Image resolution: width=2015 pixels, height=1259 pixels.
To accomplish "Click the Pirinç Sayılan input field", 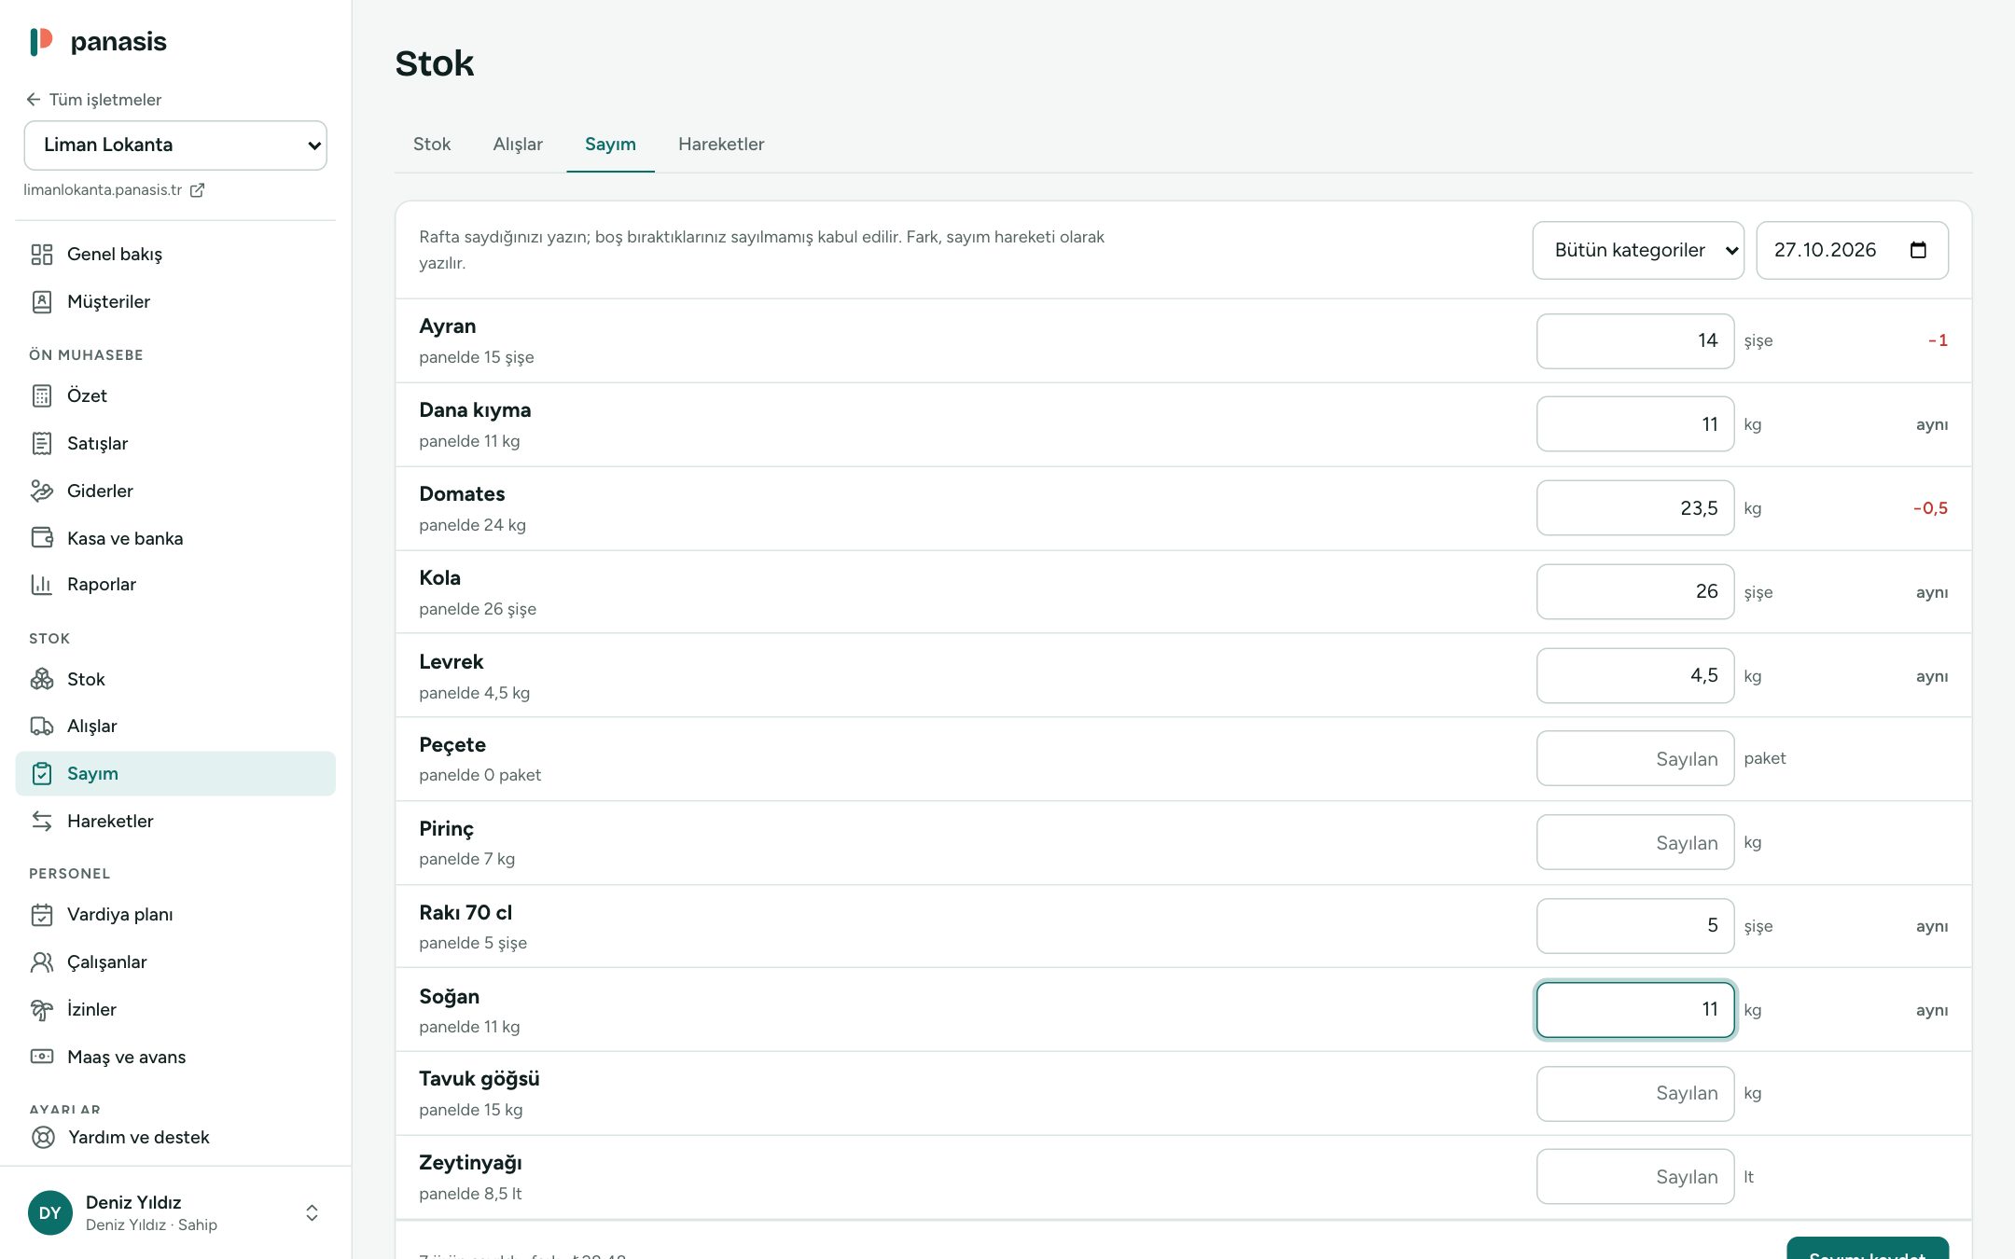I will [1635, 843].
